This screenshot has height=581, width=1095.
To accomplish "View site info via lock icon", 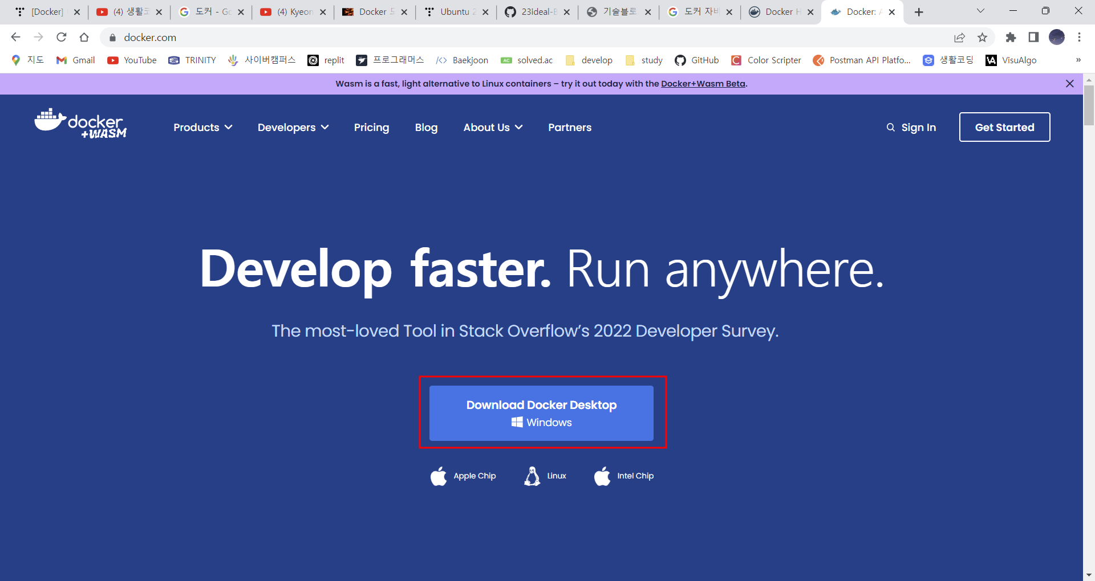I will point(112,38).
